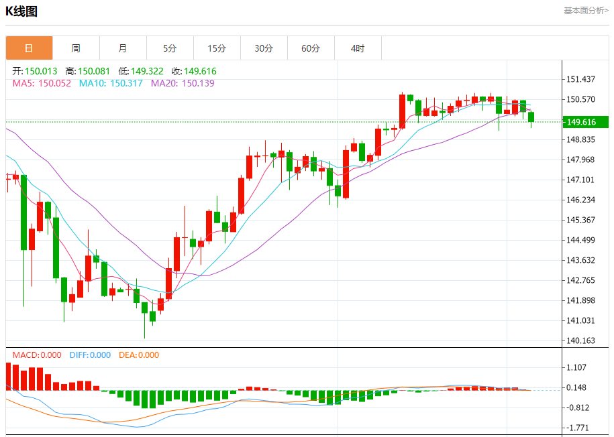614x437 pixels.
Task: Open the 15分 interval tab
Action: coord(217,48)
